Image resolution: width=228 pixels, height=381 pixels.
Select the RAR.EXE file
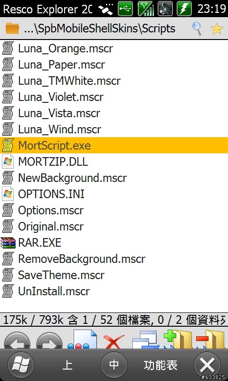pos(114,242)
